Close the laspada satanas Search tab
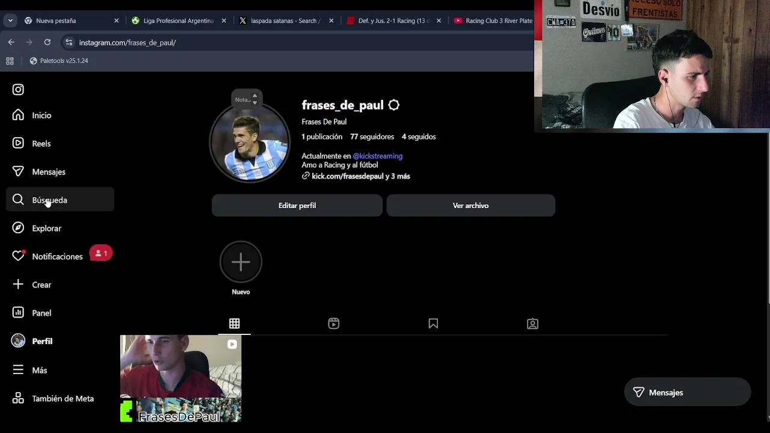770x433 pixels. [x=331, y=20]
